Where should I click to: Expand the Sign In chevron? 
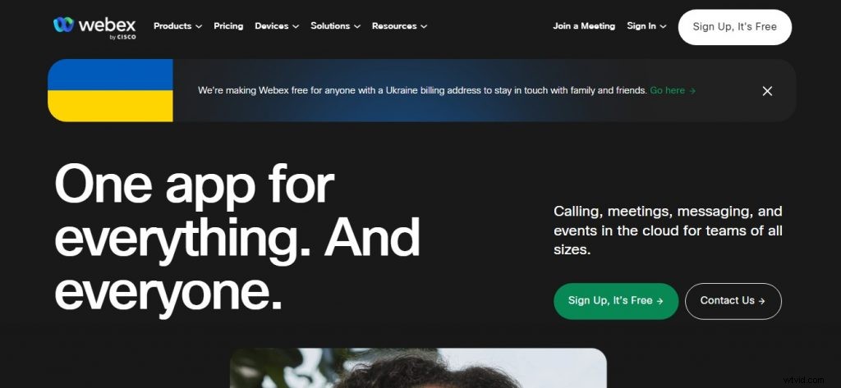[x=663, y=26]
